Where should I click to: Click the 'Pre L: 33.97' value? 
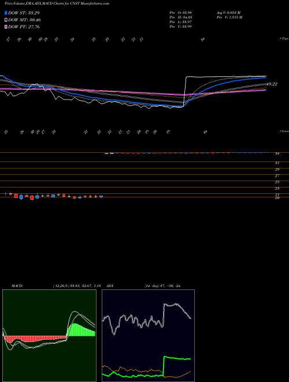[x=181, y=22]
